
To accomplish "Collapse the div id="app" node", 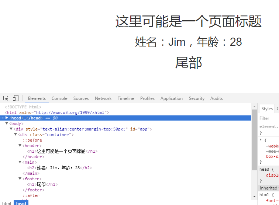I will [x=11, y=129].
